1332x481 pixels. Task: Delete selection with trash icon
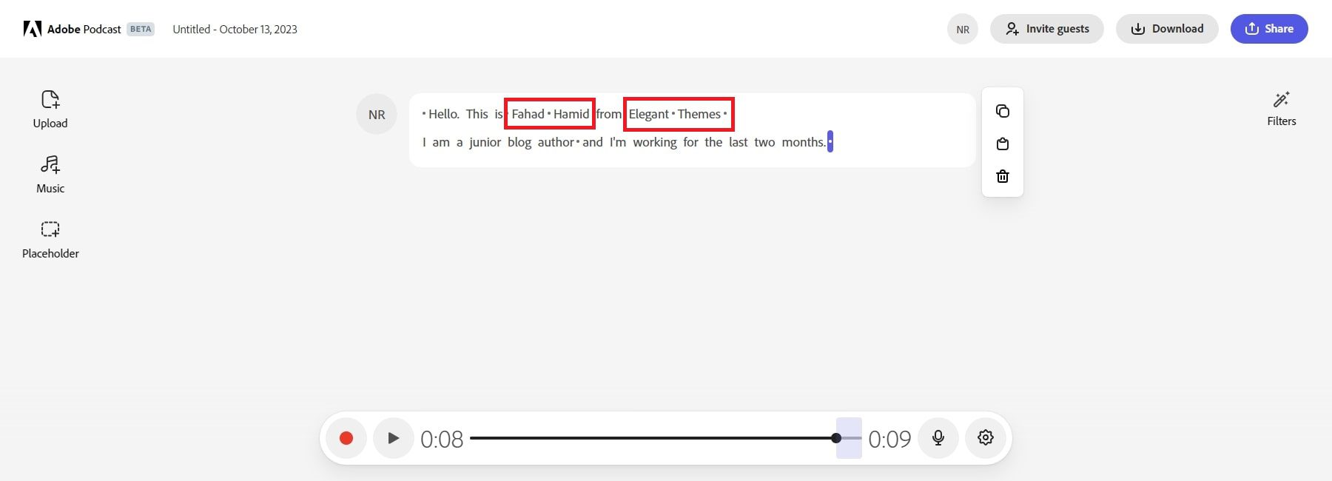[1003, 176]
